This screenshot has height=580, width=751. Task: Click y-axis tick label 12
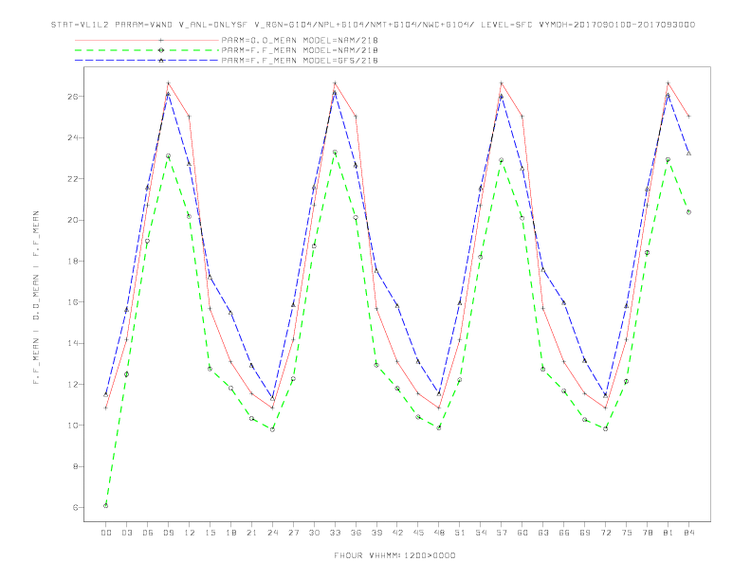click(x=73, y=384)
